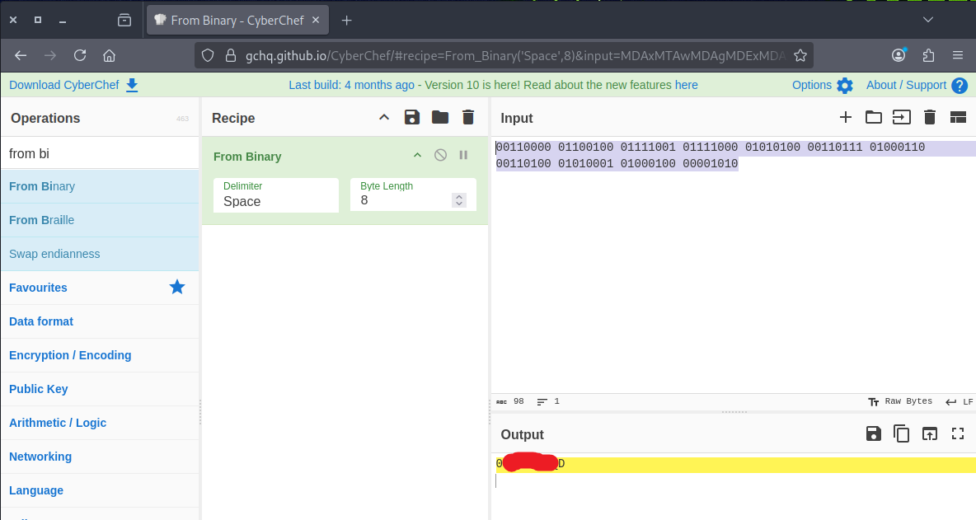This screenshot has width=976, height=520.
Task: Disable the From Binary operation
Action: click(x=441, y=156)
